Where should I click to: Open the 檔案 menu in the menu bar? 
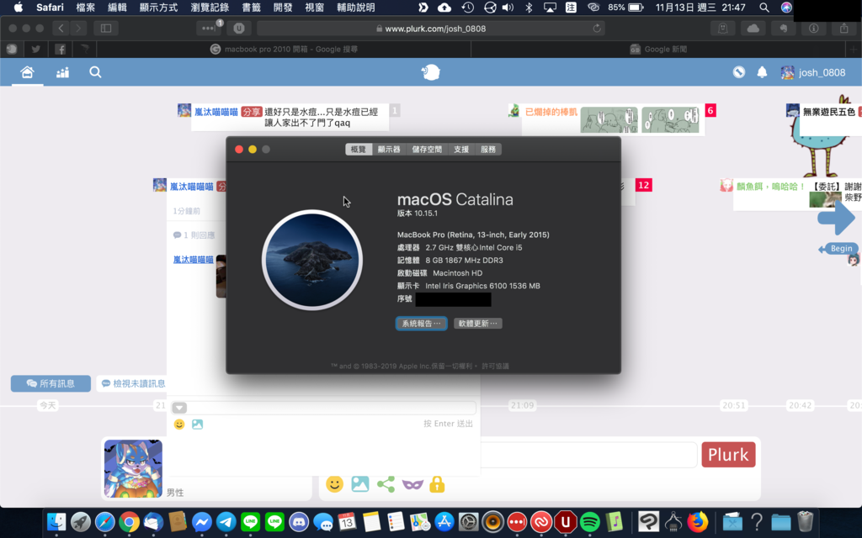[85, 7]
